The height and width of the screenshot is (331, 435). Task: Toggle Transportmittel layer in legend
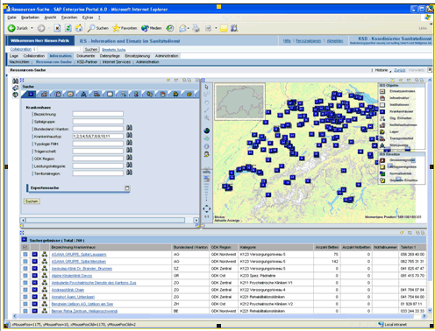[382, 138]
